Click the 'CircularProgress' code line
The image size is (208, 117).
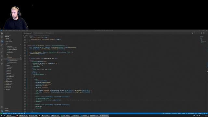pyautogui.click(x=40, y=74)
